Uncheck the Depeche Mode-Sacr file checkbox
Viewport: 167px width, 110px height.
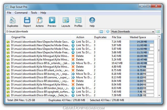[x=8, y=42]
